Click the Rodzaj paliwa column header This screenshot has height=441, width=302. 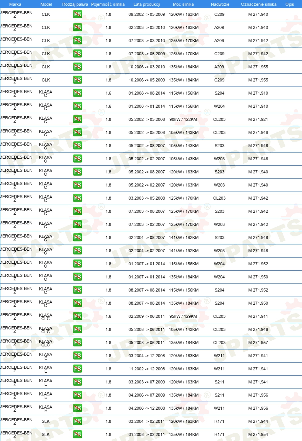click(x=75, y=4)
